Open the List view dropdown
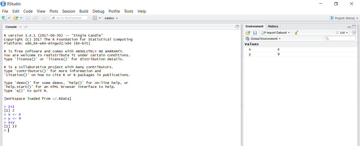 click(342, 33)
